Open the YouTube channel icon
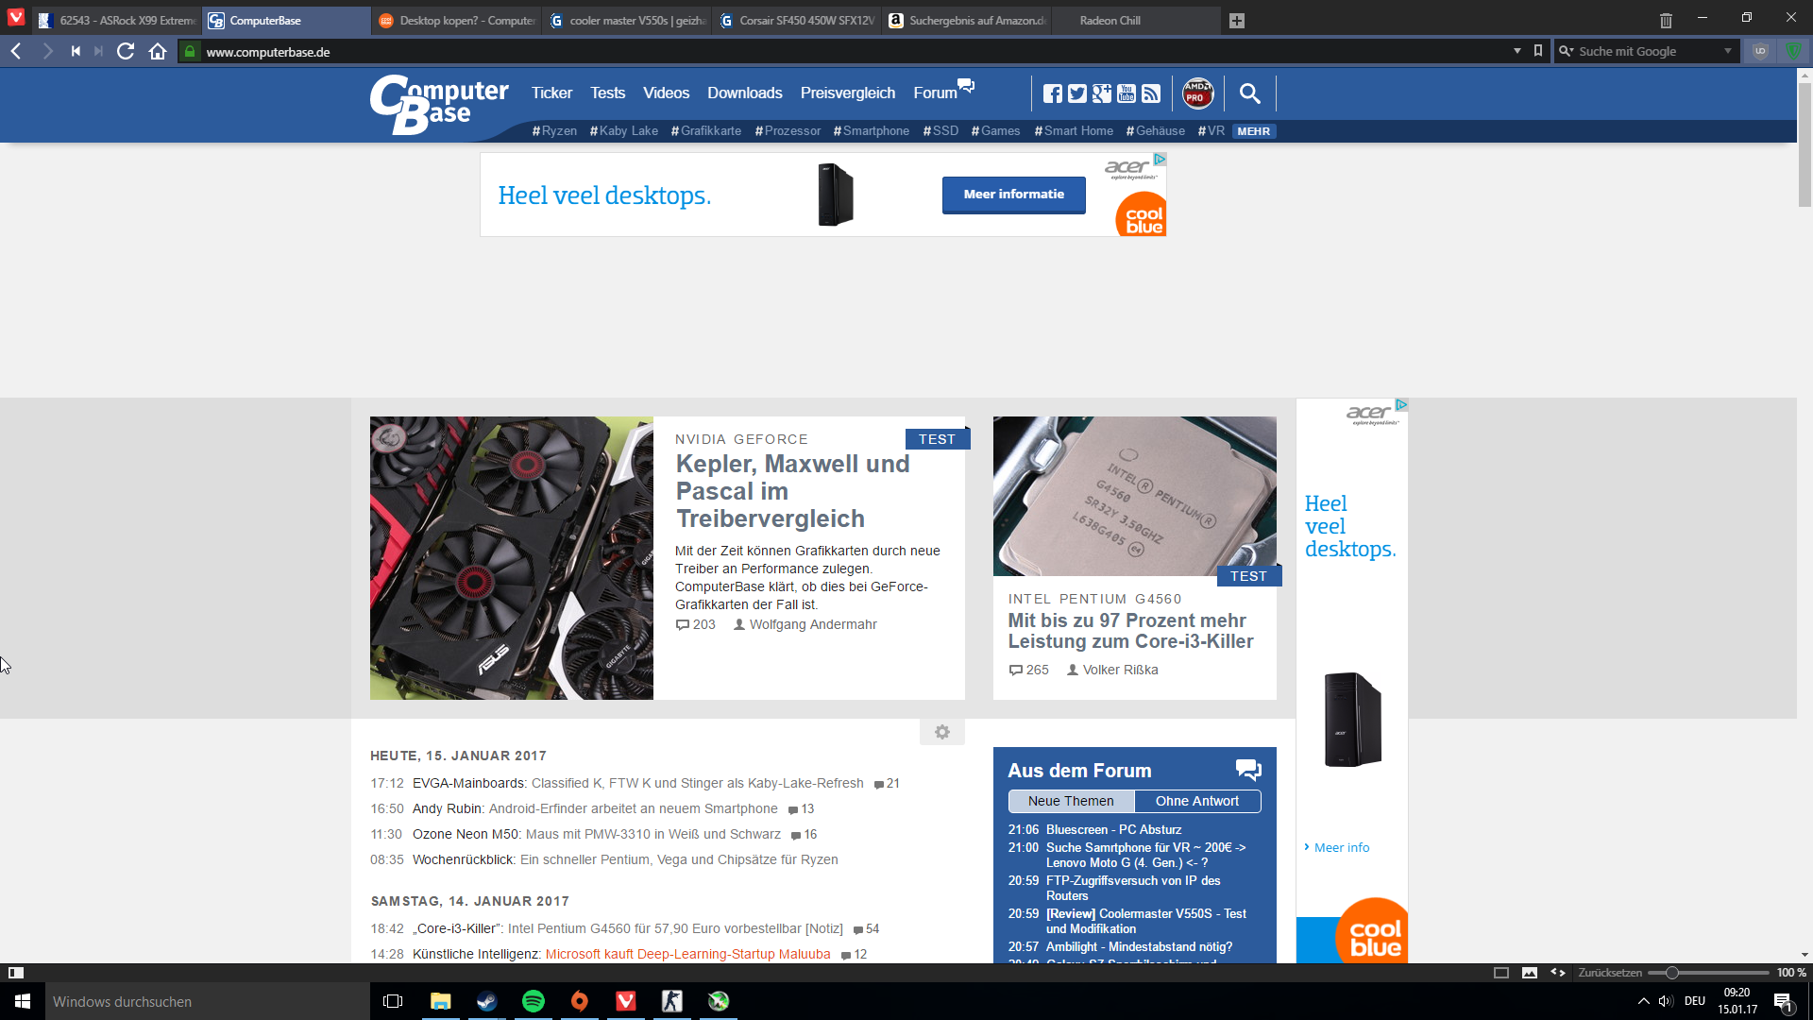This screenshot has height=1020, width=1813. (1126, 93)
